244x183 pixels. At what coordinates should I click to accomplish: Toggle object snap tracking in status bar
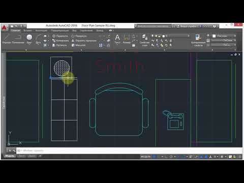click(x=178, y=157)
